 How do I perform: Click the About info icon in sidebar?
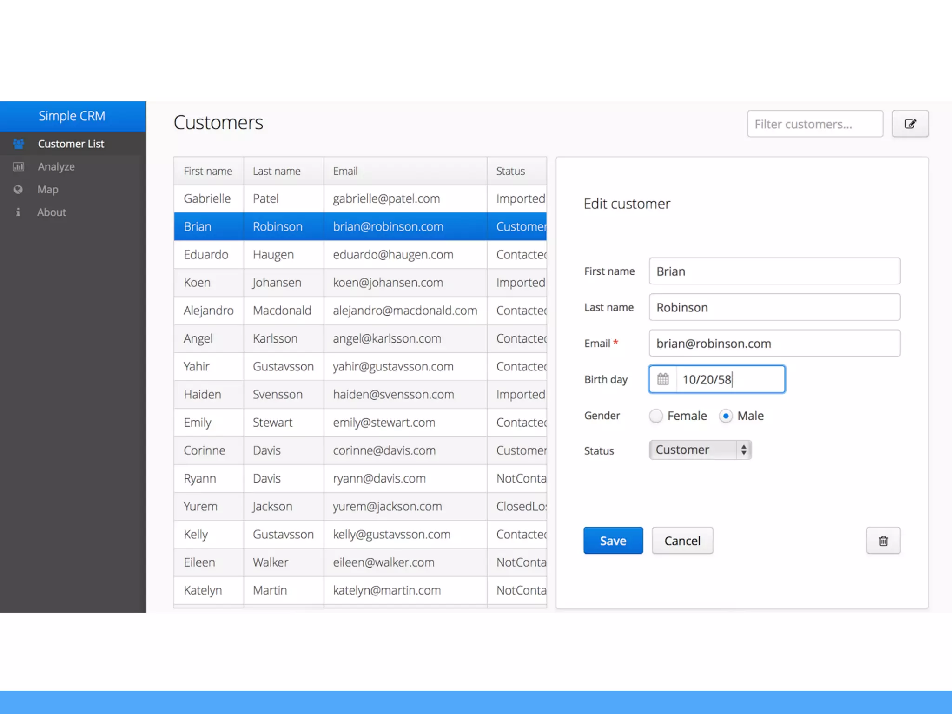coord(18,212)
